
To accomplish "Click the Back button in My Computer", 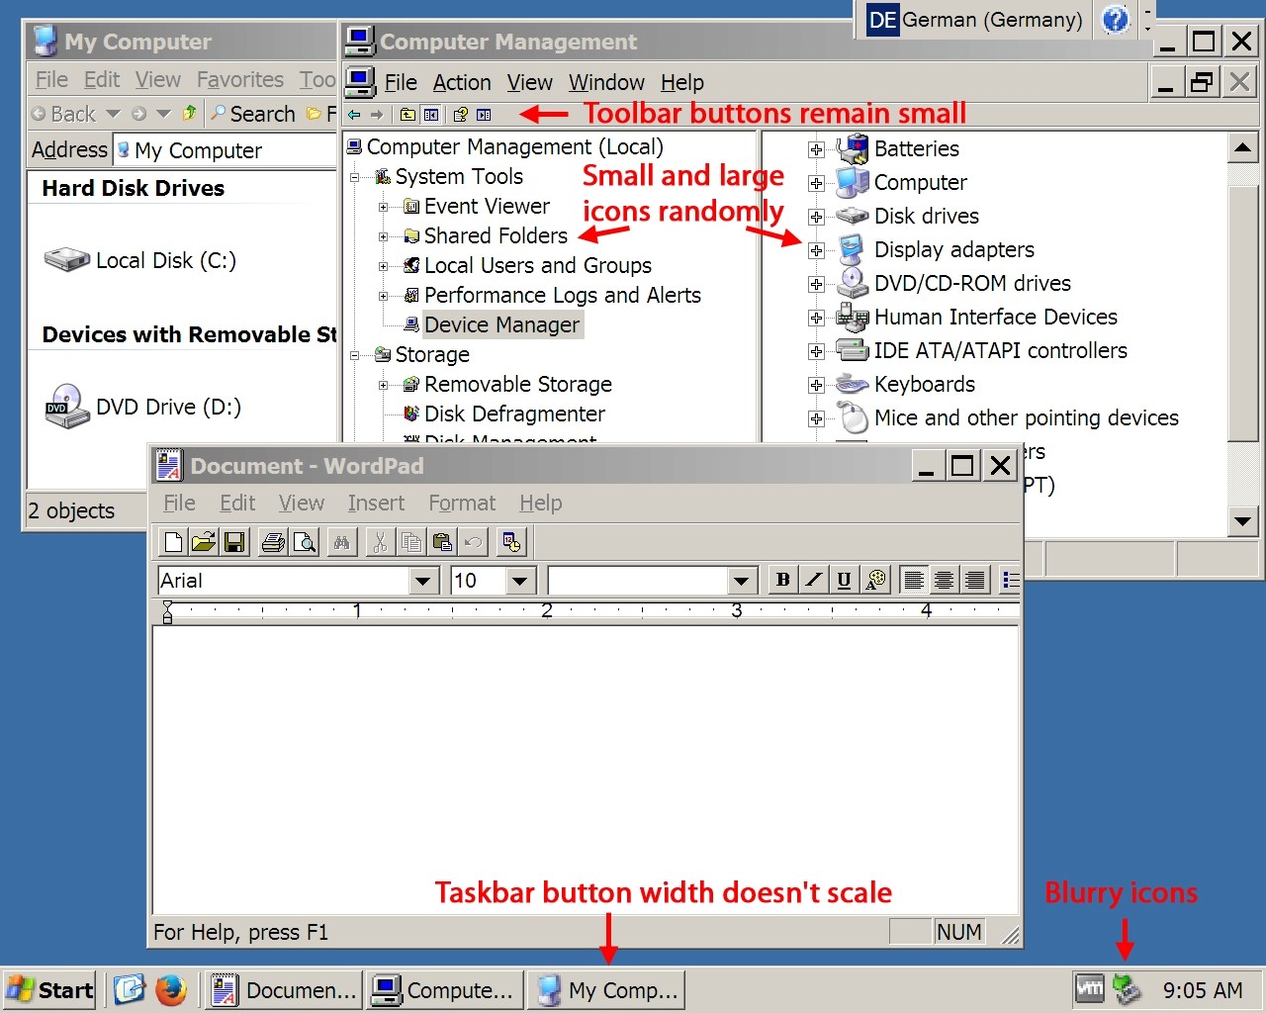I will (63, 114).
